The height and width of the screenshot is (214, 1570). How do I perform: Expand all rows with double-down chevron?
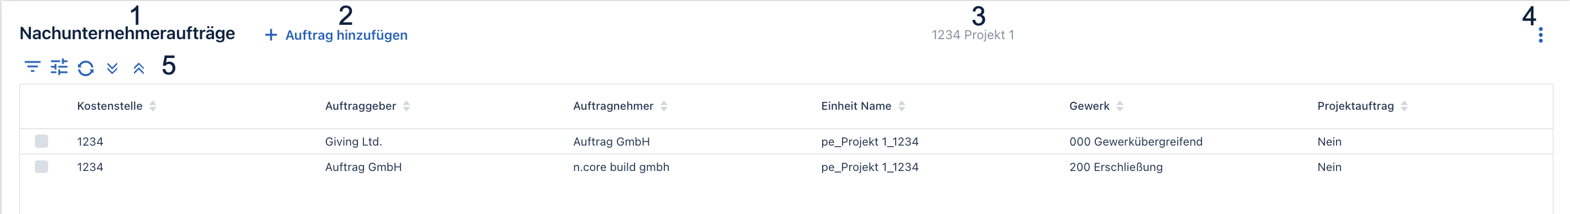coord(112,68)
